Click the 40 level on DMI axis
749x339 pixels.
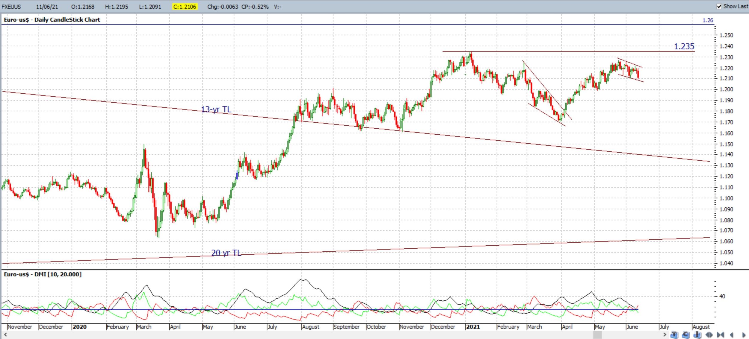pos(722,296)
